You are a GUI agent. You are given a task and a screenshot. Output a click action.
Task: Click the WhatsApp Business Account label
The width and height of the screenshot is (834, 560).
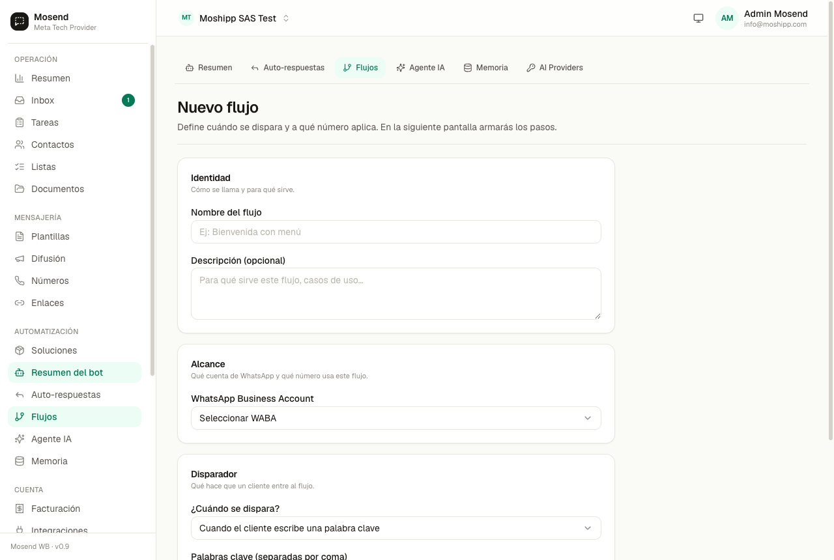pyautogui.click(x=252, y=399)
